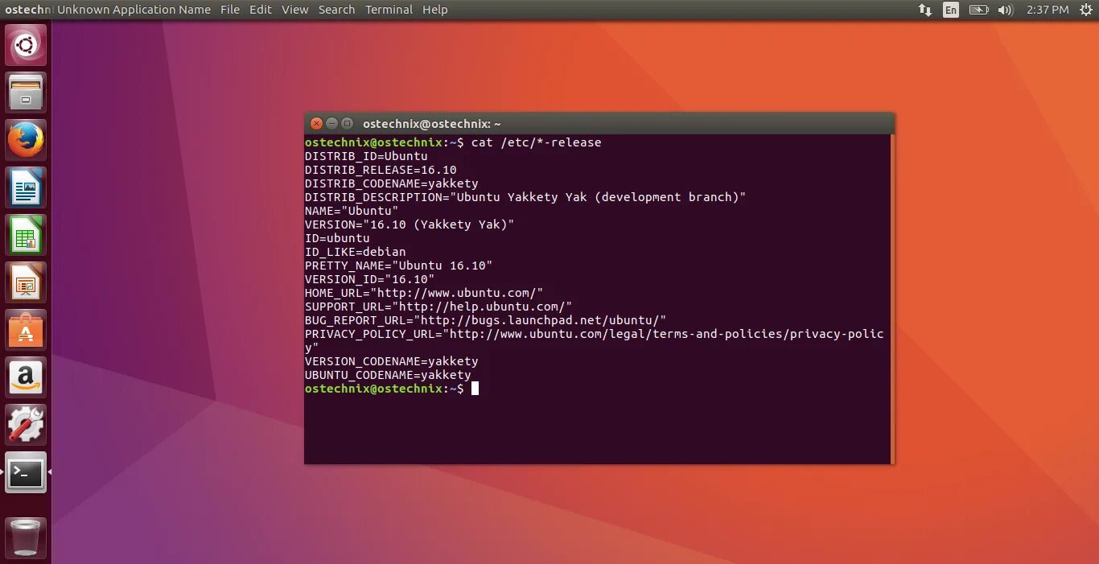Click PRETTY_NAME="Ubuntu 16.10" line
The height and width of the screenshot is (564, 1099).
398,266
